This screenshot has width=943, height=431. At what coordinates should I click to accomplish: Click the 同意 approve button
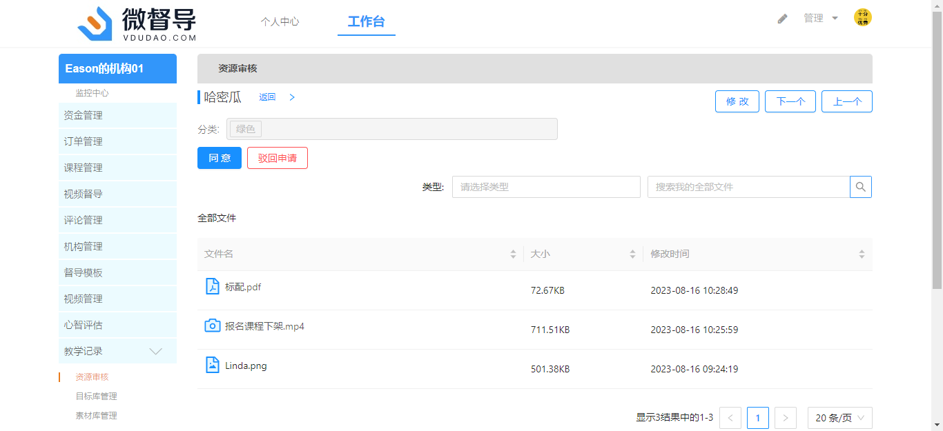point(220,158)
